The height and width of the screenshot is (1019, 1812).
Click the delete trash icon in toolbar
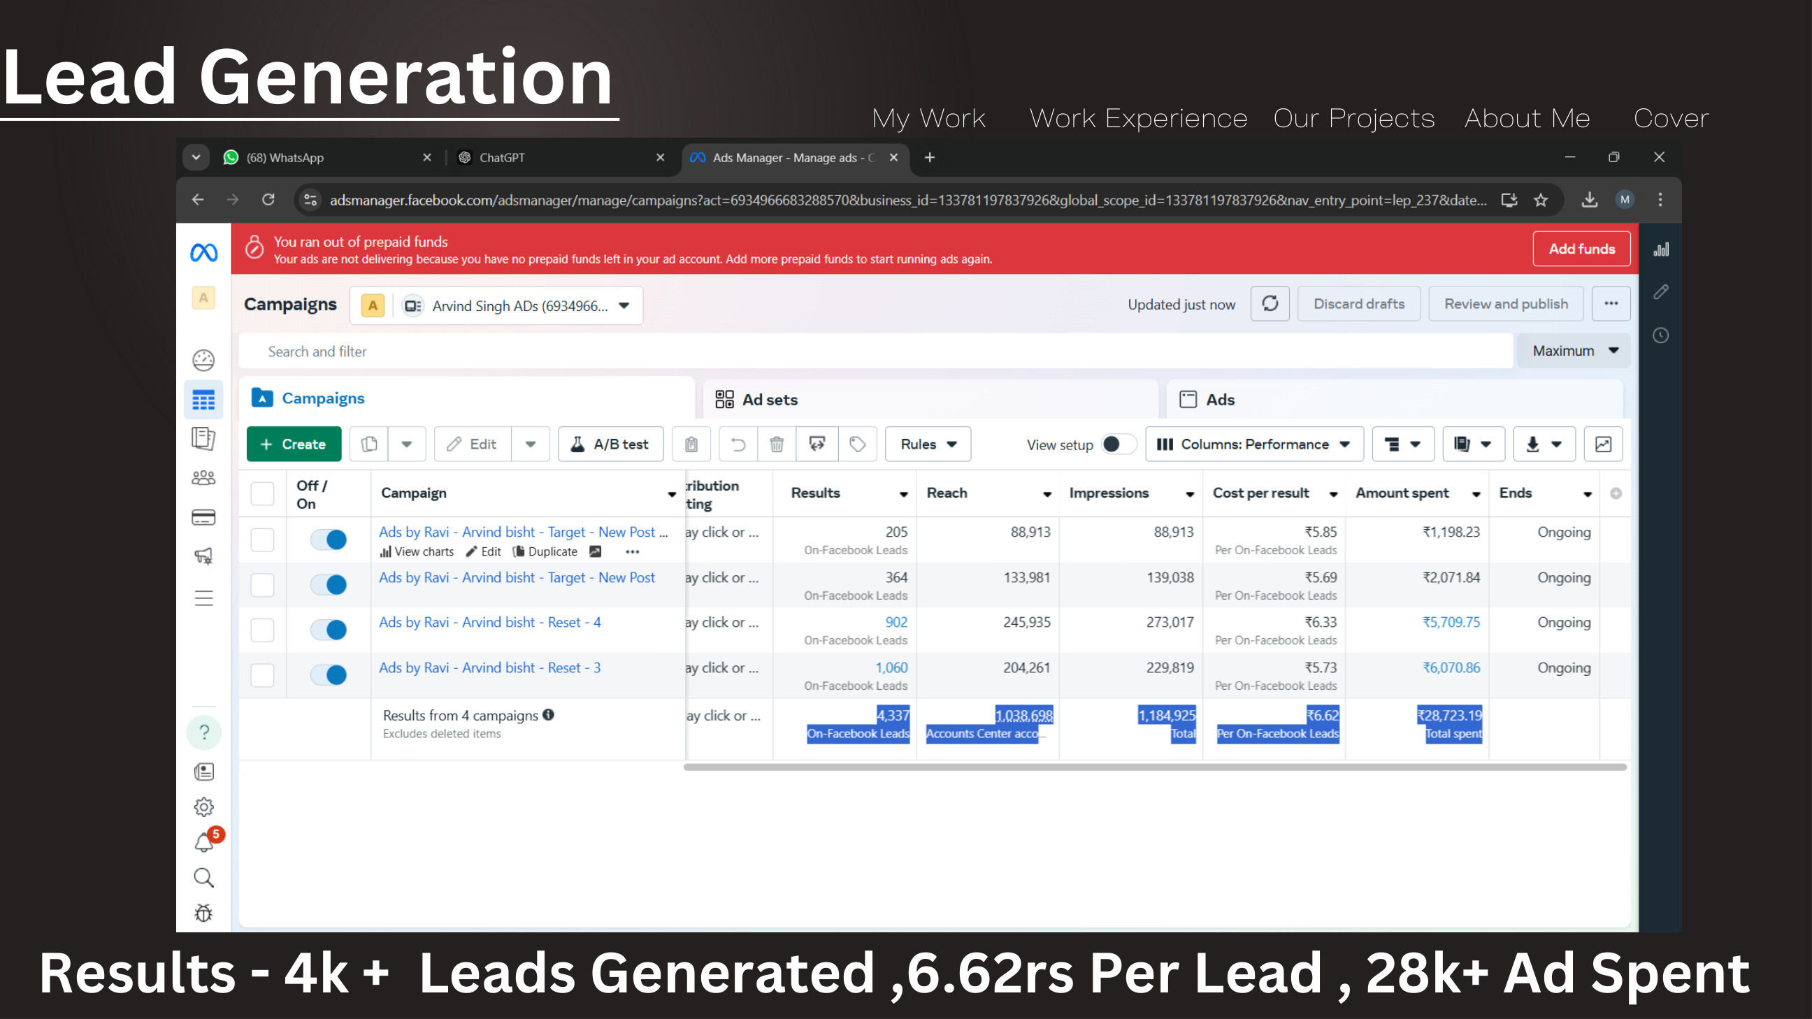(x=776, y=444)
